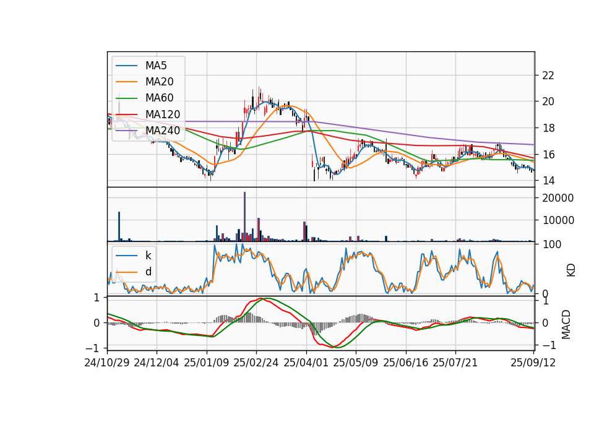Viewport: 594px width, 427px height.
Task: Click the KD axis title
Action: [571, 270]
